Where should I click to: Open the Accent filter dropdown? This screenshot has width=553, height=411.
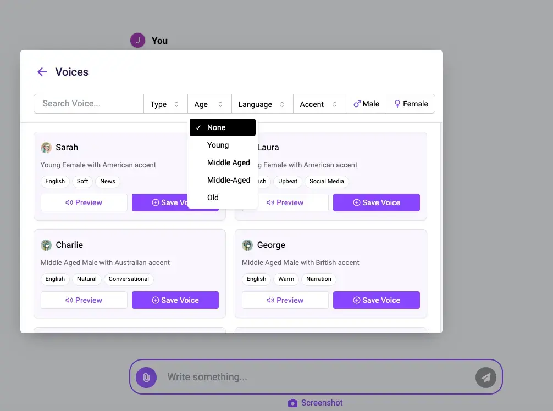319,104
